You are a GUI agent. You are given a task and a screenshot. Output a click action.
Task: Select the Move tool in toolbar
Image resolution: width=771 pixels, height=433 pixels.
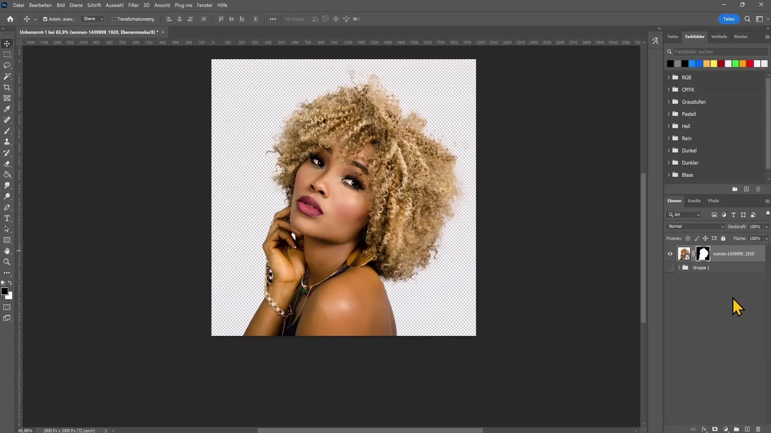pos(7,43)
